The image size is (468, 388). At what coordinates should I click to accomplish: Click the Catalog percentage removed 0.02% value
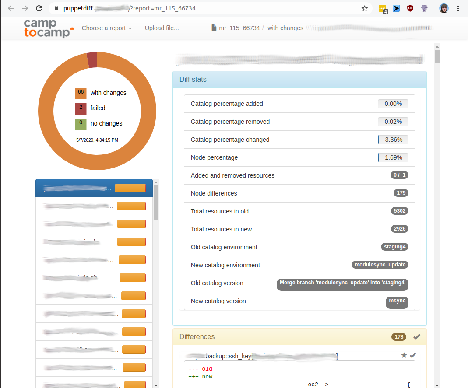393,122
